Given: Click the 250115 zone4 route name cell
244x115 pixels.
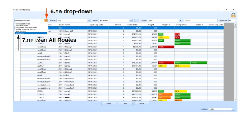Looking at the screenshot, I should [x=73, y=98].
